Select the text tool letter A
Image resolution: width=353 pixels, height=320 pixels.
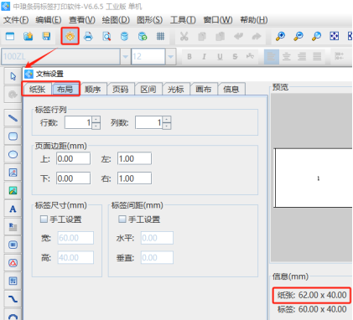(13, 209)
